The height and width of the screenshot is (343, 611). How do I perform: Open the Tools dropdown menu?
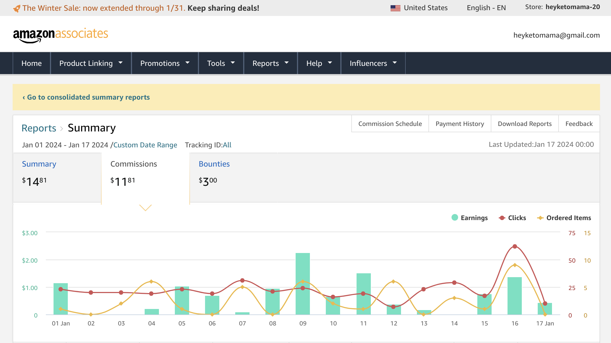221,63
